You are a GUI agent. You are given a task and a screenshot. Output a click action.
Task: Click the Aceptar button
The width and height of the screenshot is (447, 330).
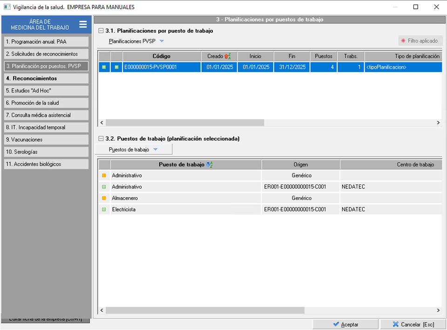pos(345,324)
